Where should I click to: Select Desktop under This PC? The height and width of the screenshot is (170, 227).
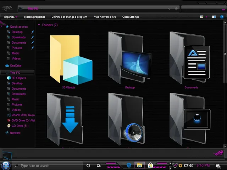[x=17, y=84]
